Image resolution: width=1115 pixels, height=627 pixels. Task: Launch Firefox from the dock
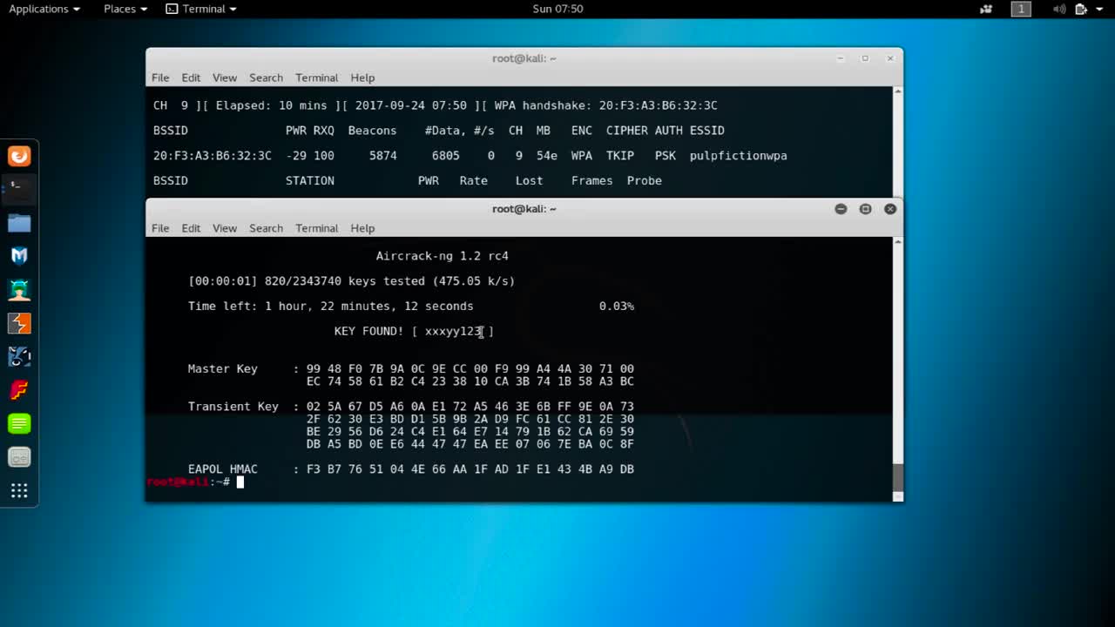pos(19,156)
